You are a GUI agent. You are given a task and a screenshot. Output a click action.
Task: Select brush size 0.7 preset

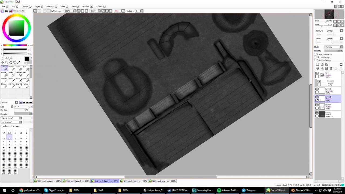point(4,131)
